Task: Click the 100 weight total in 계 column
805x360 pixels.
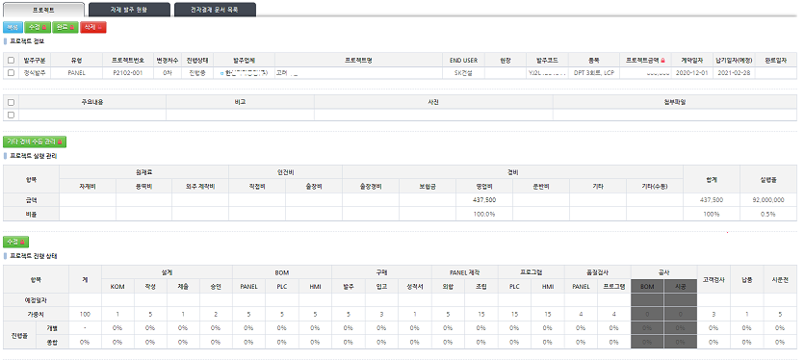Action: click(86, 314)
